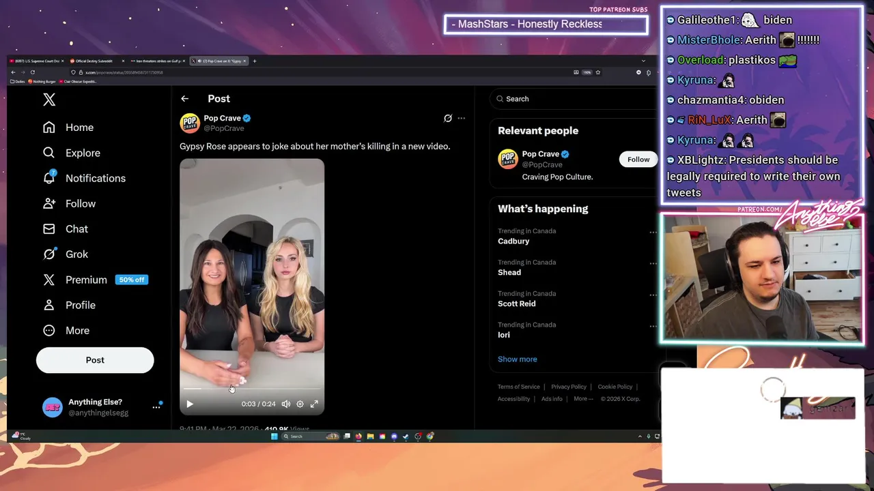Play the Gypsy Rose video
The height and width of the screenshot is (491, 874).
tap(190, 404)
